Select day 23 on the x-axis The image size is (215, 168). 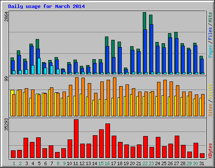151,163
